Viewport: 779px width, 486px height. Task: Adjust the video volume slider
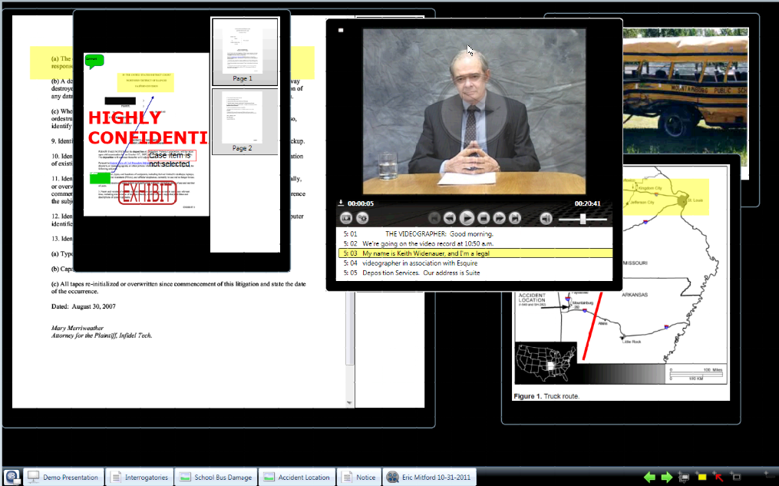[583, 219]
